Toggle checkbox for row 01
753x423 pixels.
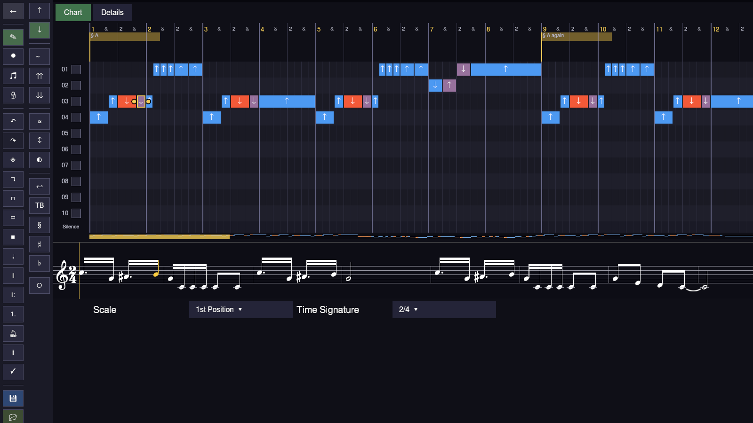(76, 70)
